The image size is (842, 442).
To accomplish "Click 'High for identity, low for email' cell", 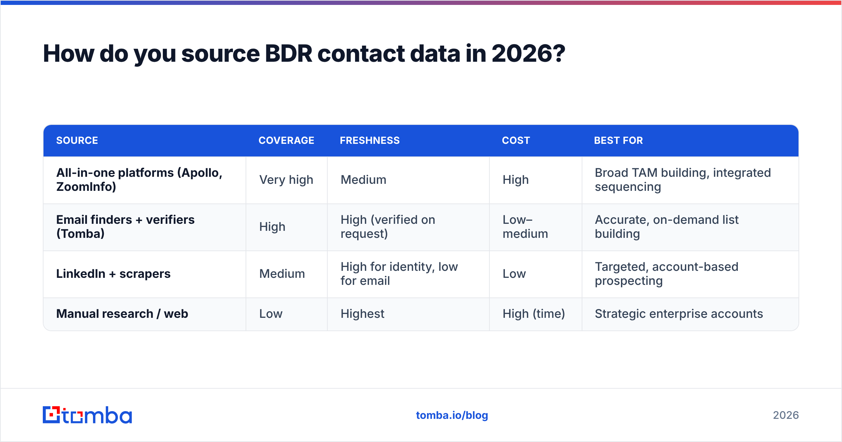I will pos(408,274).
